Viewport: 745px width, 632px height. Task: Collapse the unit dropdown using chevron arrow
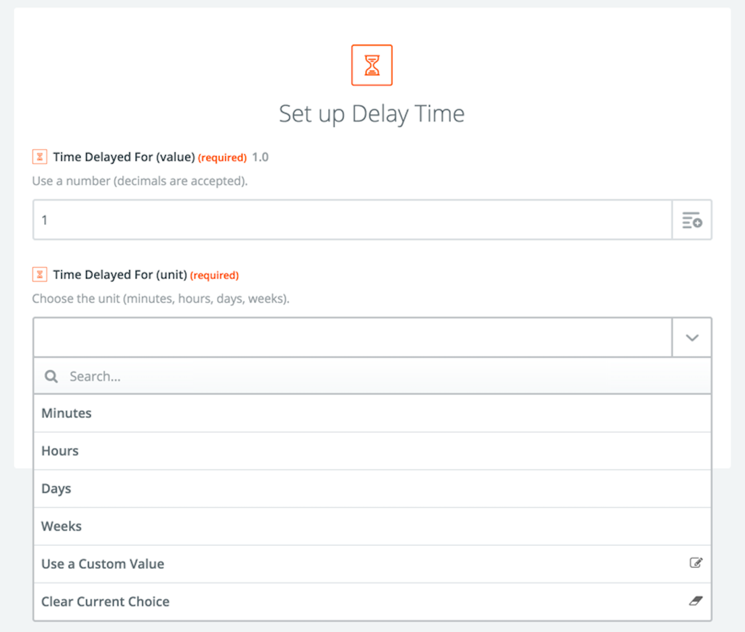coord(692,338)
